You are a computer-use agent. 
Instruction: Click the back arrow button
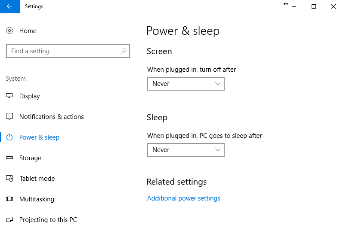point(9,6)
